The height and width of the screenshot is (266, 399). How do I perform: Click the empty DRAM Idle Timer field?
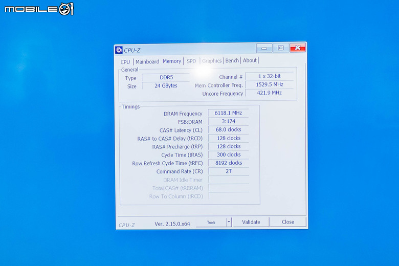[229, 180]
